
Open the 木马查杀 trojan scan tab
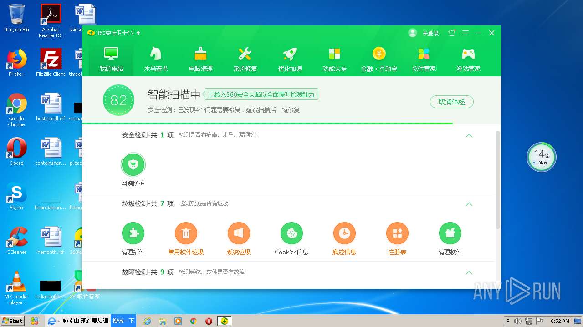(156, 59)
